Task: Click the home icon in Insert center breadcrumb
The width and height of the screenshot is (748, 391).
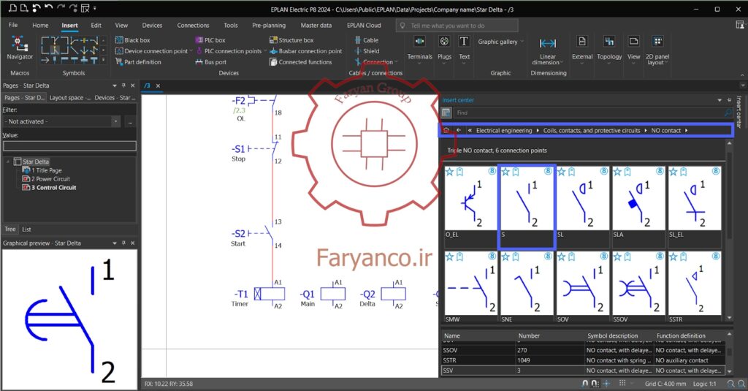Action: point(446,130)
